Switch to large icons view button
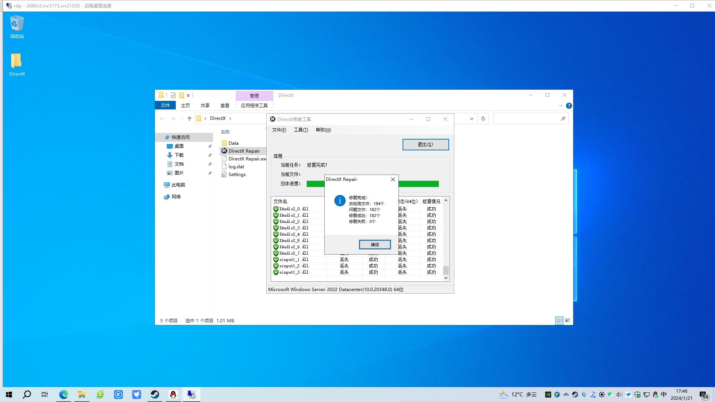This screenshot has height=402, width=715. click(568, 320)
